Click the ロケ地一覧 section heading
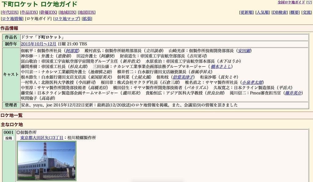The height and width of the screenshot is (182, 313). [11, 115]
